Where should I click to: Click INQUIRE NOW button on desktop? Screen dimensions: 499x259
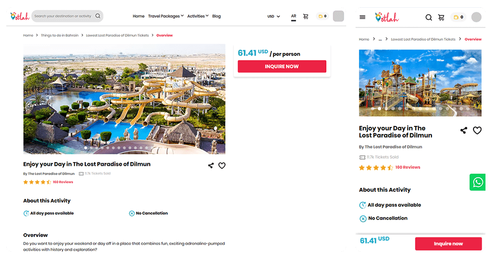tap(282, 66)
